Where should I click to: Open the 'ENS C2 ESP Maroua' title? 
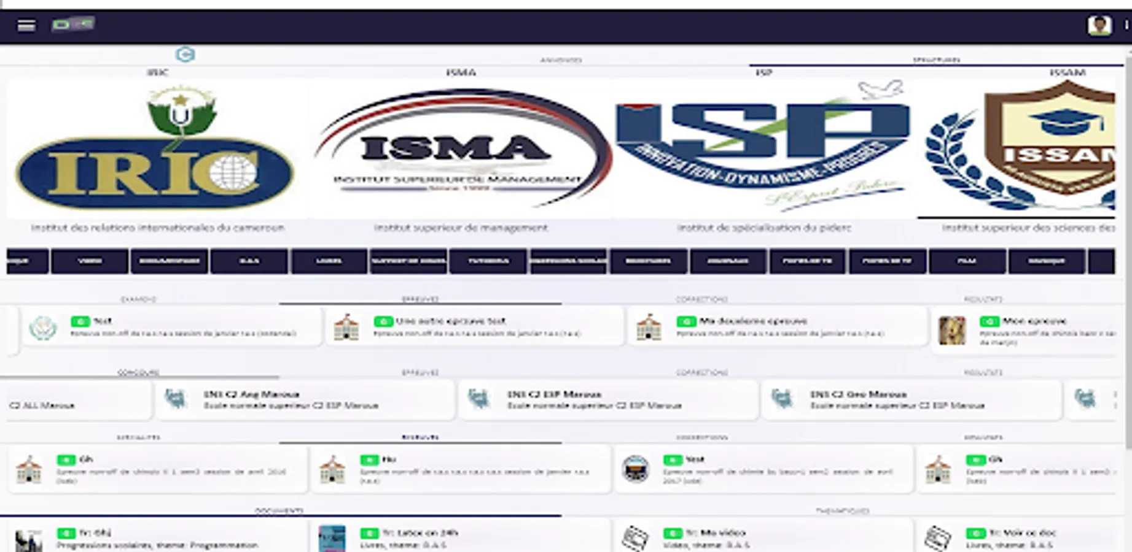[555, 394]
